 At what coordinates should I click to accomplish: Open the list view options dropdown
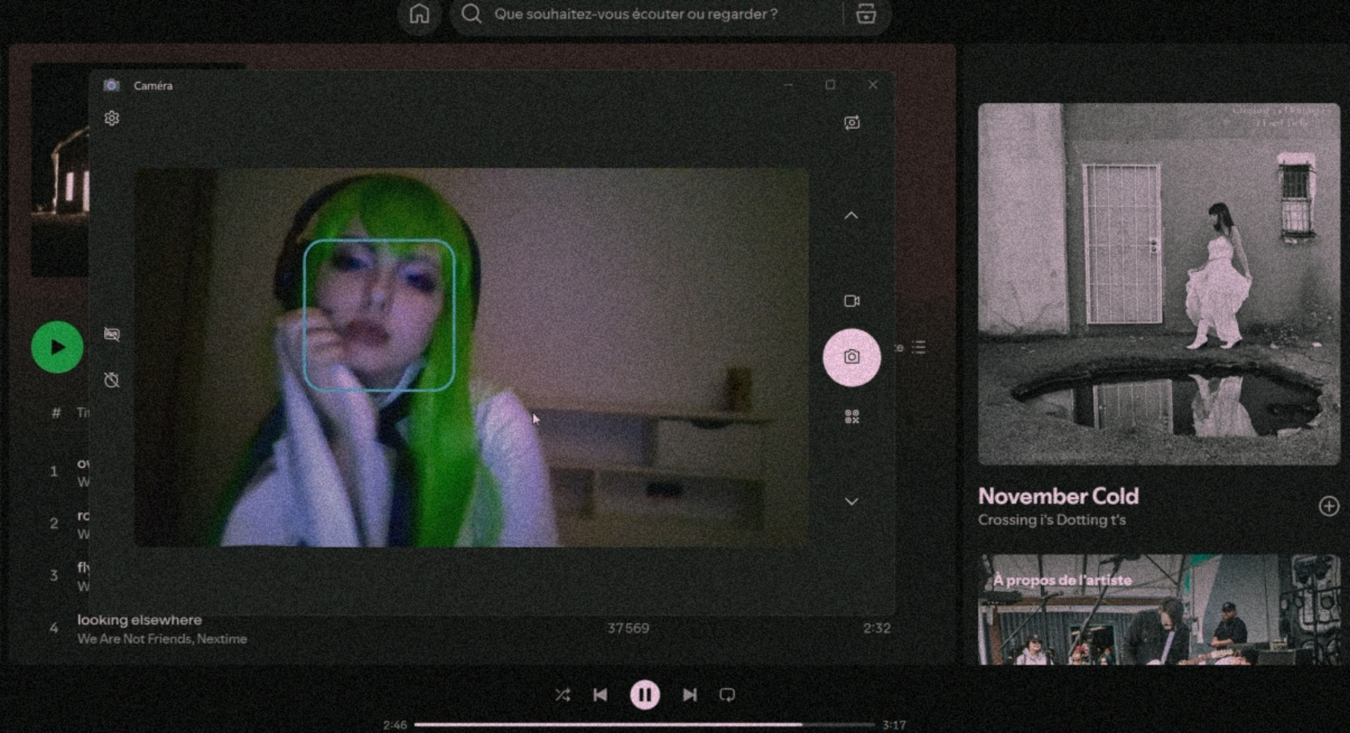click(x=918, y=347)
